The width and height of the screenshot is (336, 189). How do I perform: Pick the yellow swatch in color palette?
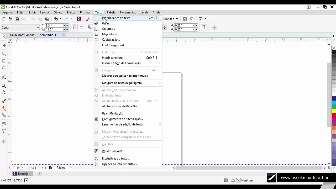pos(334,111)
